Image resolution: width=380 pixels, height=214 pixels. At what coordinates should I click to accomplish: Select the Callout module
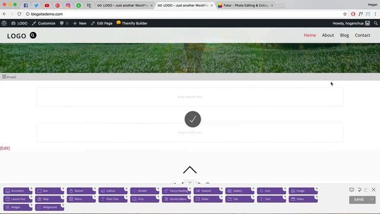113,191
